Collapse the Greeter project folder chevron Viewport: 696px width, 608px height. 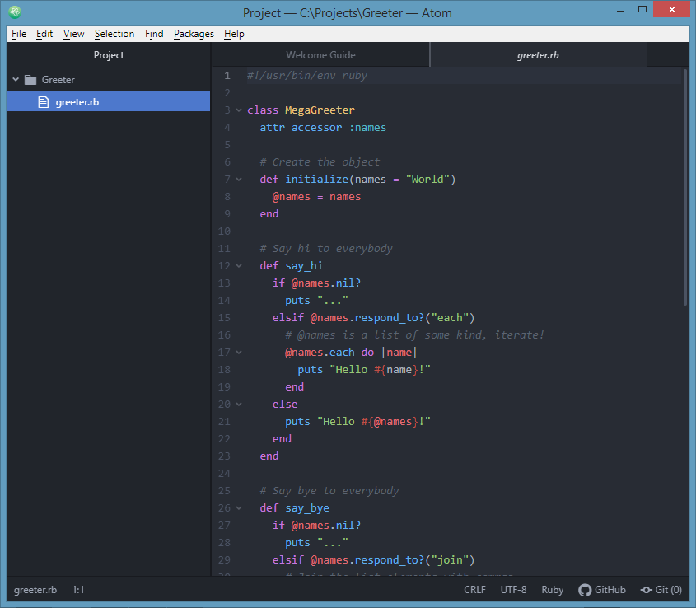16,79
